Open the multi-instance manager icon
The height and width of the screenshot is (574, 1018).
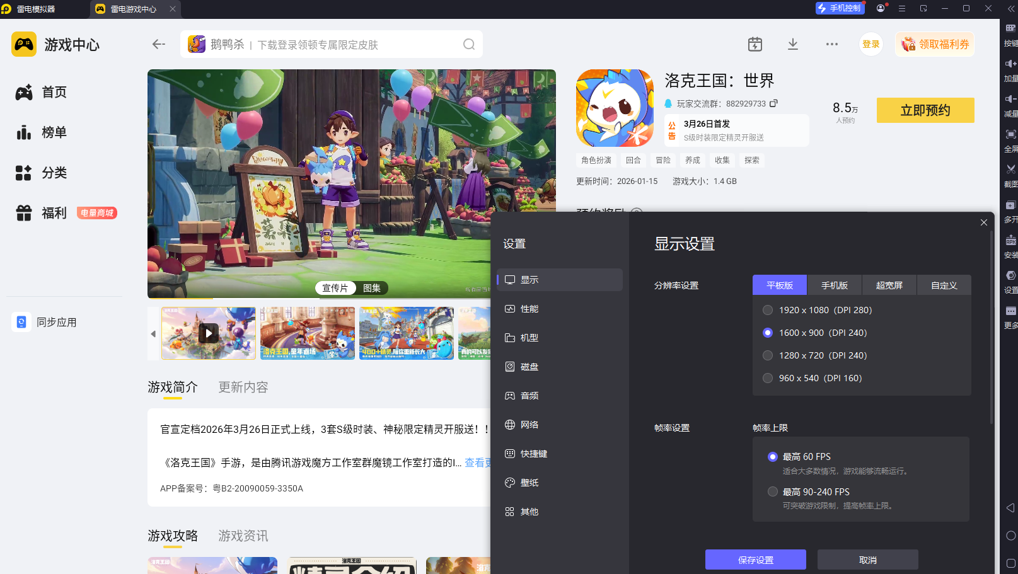point(1010,205)
